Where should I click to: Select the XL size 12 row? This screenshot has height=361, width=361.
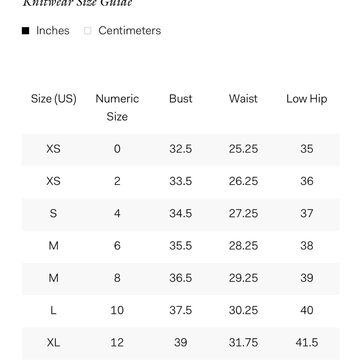181,343
